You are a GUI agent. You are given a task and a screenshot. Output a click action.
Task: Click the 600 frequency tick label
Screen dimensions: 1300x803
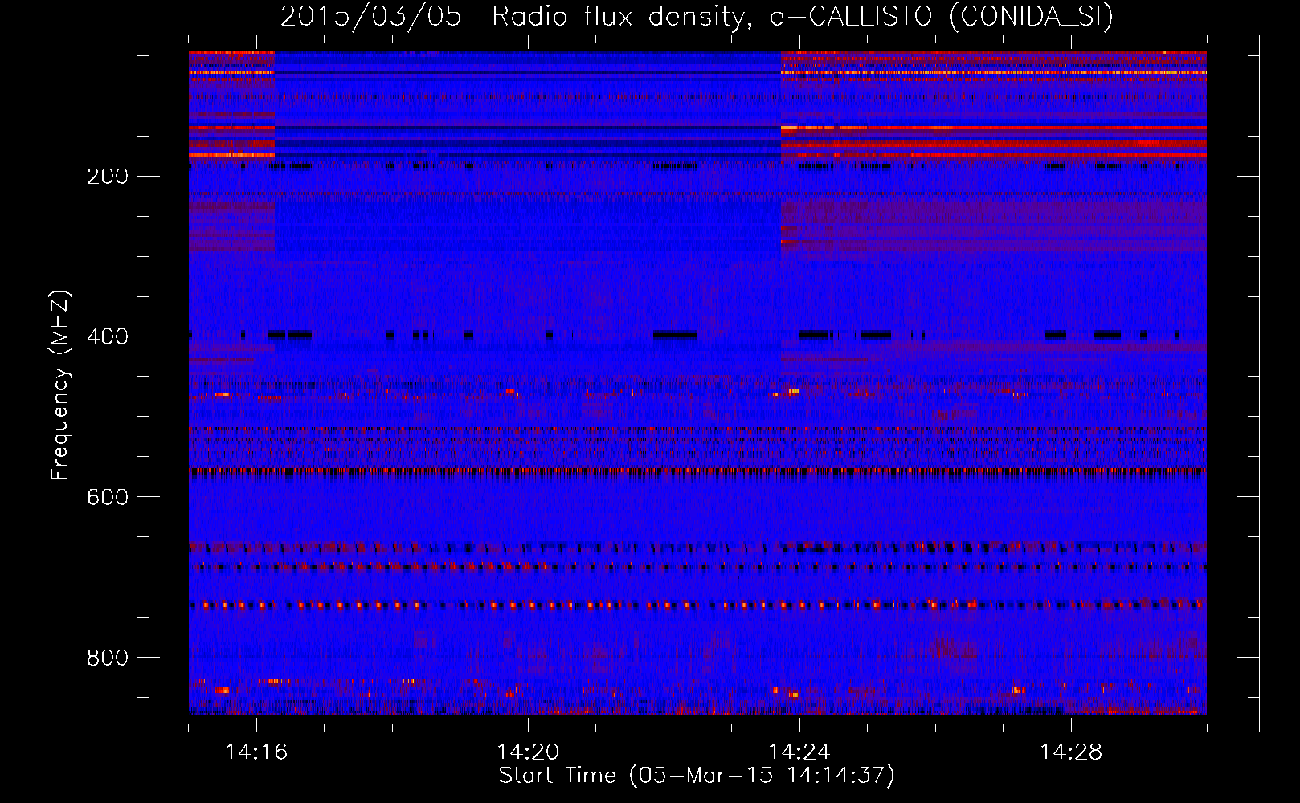108,497
